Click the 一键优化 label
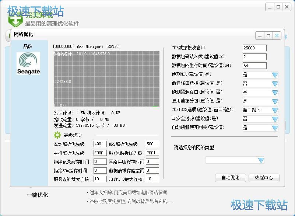Image resolution: width=295 pixels, height=216 pixels. click(37, 195)
